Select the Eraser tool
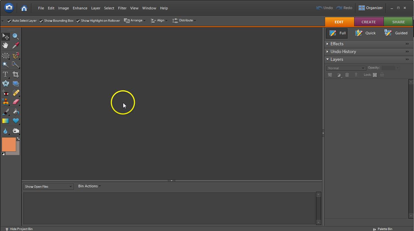The width and height of the screenshot is (414, 231). tap(16, 102)
